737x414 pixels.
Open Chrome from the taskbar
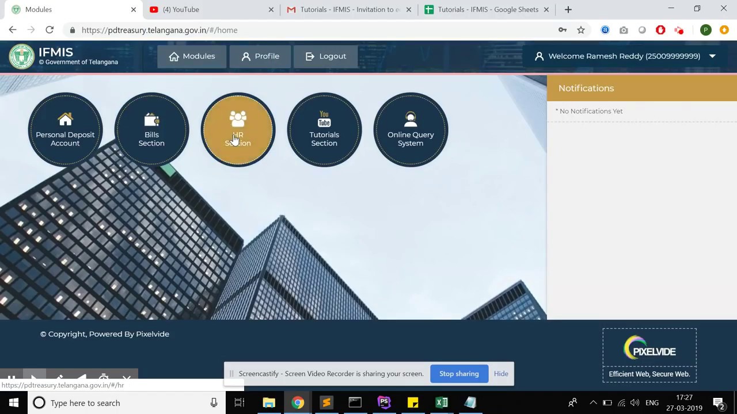pyautogui.click(x=298, y=402)
